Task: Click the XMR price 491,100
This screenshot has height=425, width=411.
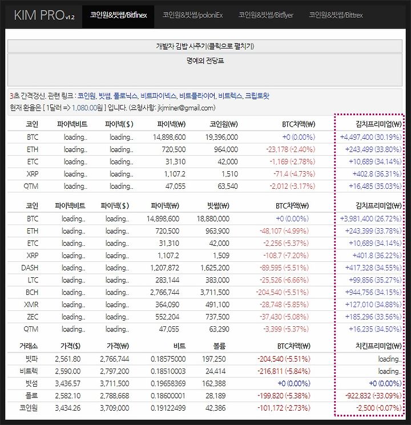Action: pos(217,305)
